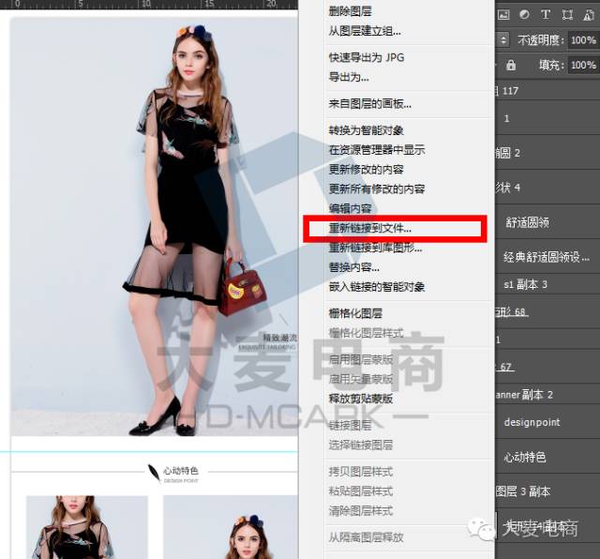Click 清除图层样式 entry
Image resolution: width=600 pixels, height=559 pixels.
tap(361, 511)
